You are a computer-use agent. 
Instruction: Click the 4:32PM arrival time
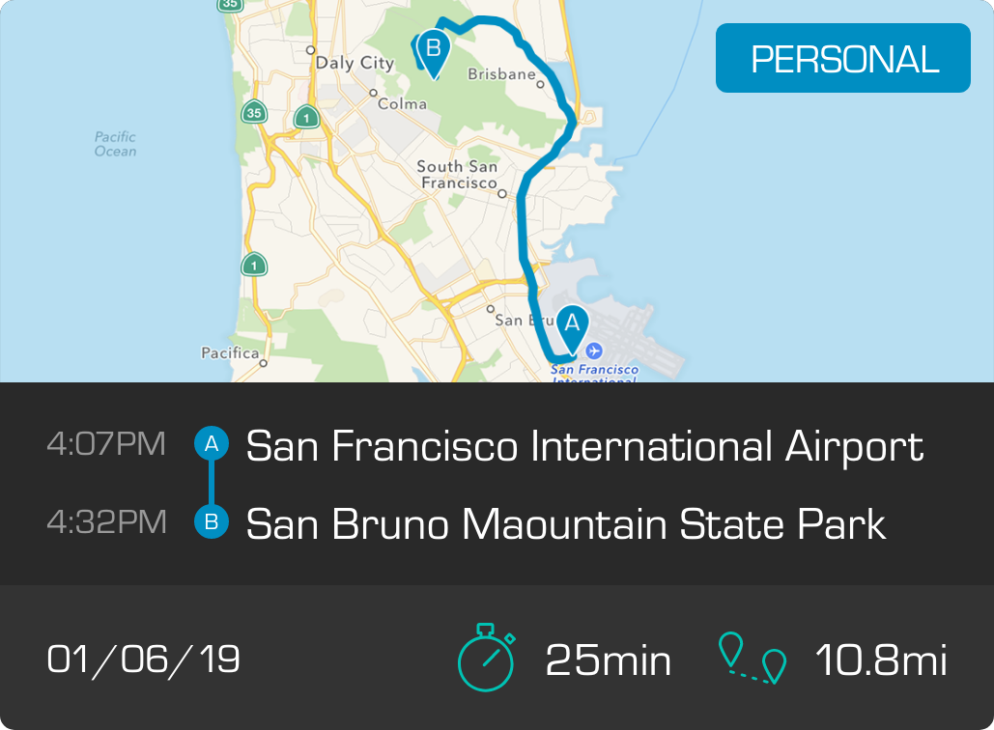106,522
